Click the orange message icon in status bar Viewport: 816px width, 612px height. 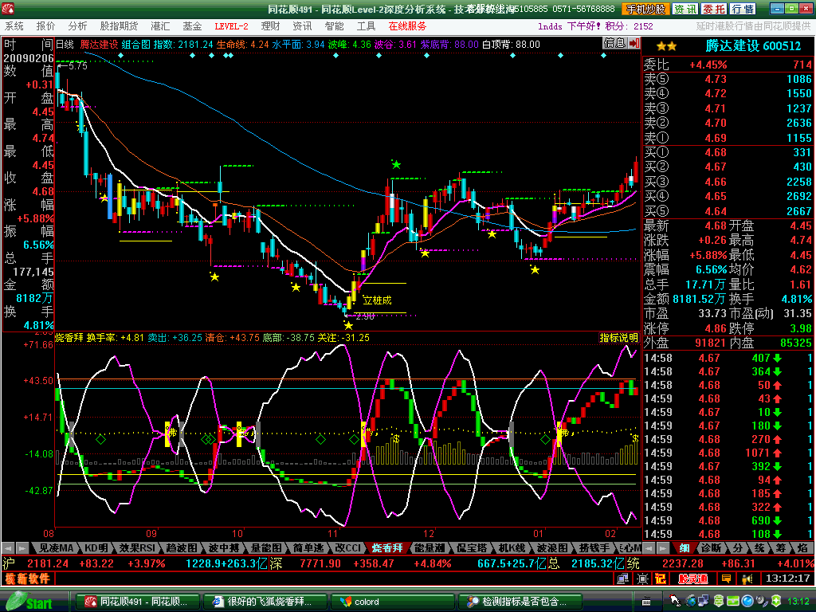pos(726,579)
